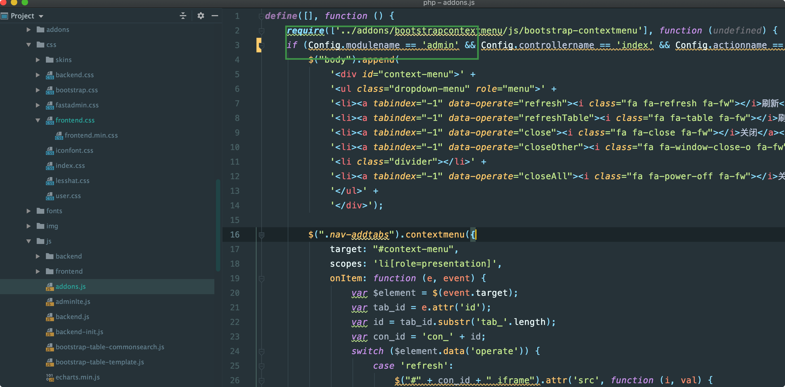Click the frontend.css file icon
The image size is (785, 387).
[x=50, y=120]
